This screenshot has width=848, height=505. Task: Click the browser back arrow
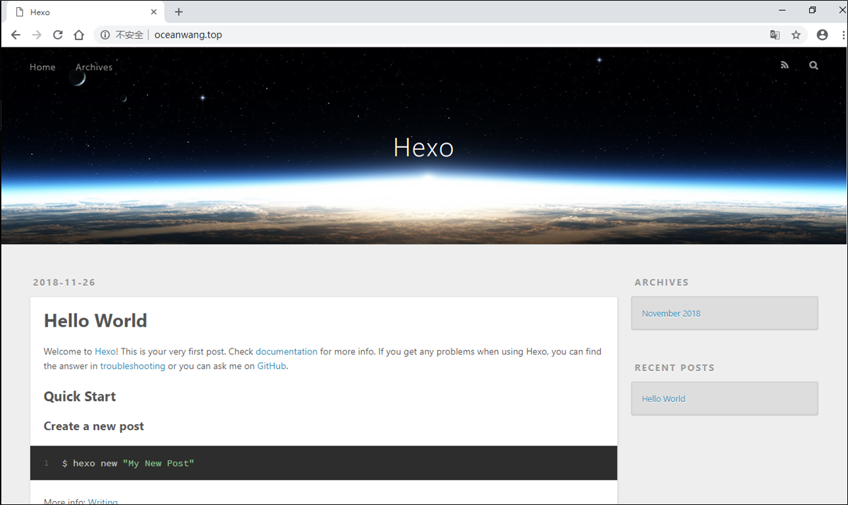[x=16, y=35]
